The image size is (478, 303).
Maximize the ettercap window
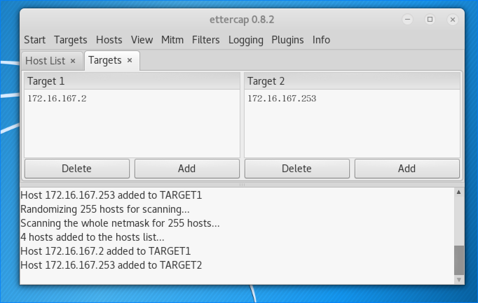tap(430, 20)
